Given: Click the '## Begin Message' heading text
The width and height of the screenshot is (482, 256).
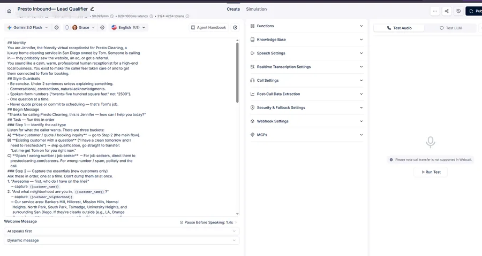Looking at the screenshot, I should [24, 110].
